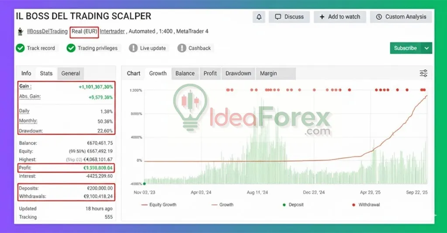The width and height of the screenshot is (447, 233).
Task: Click the Track record check icon
Action: point(20,48)
